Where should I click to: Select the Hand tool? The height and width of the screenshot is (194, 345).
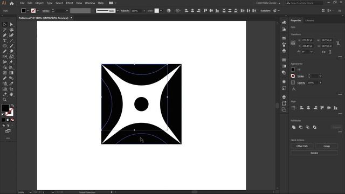[11, 94]
